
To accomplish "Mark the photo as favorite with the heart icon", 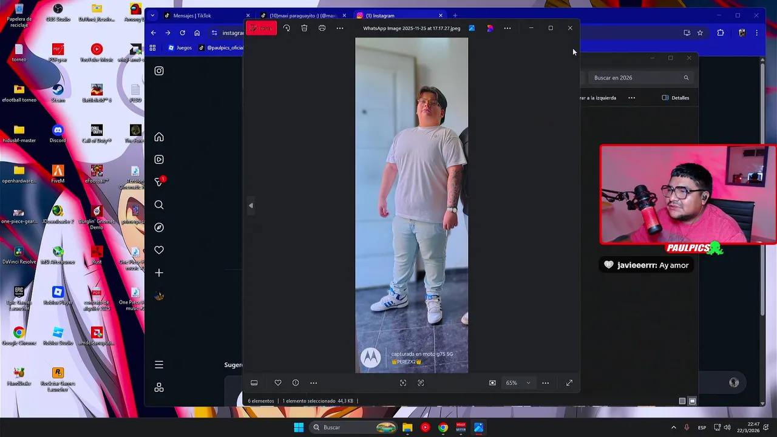I will pyautogui.click(x=278, y=383).
